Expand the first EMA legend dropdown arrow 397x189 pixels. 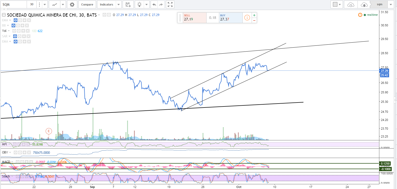coord(10,20)
